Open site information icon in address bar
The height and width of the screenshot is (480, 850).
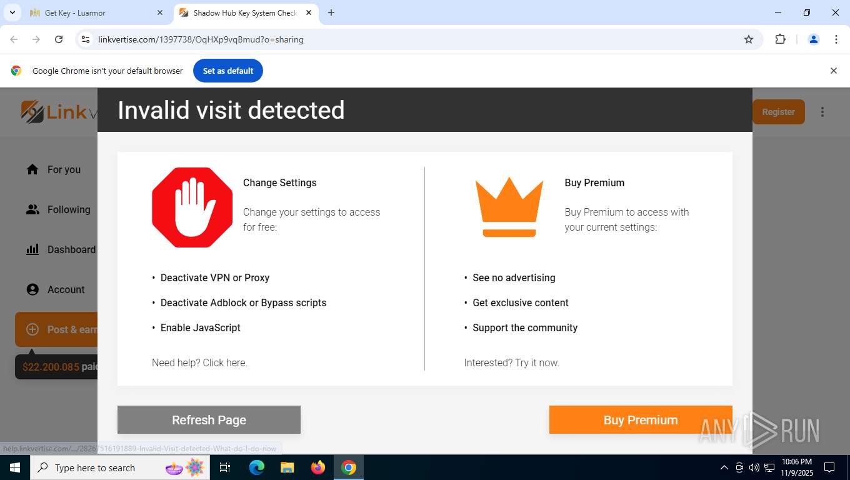[86, 39]
